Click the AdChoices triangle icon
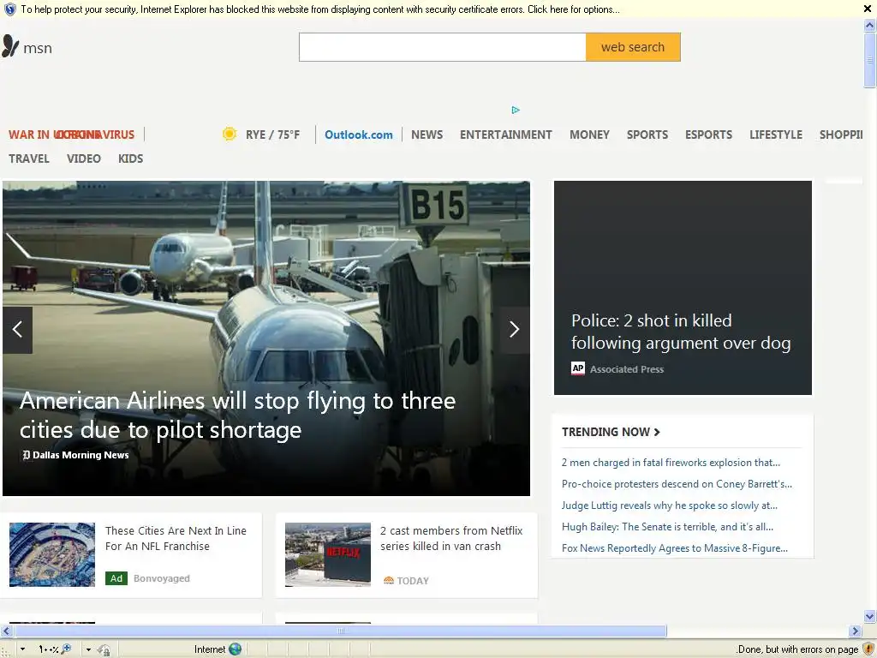The width and height of the screenshot is (877, 658). 516,110
